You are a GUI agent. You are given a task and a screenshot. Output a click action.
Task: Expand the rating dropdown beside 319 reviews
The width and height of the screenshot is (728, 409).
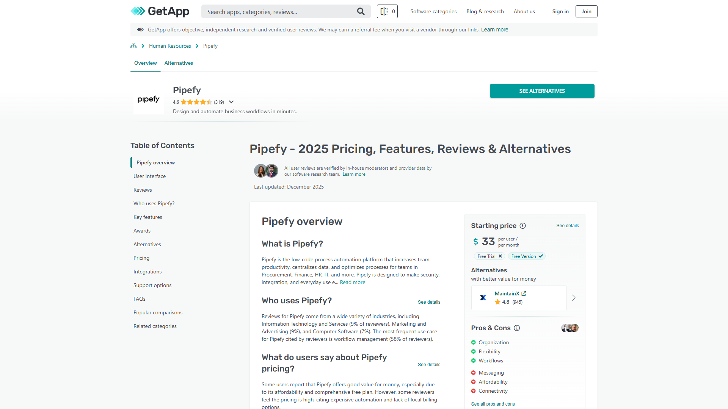click(x=231, y=102)
